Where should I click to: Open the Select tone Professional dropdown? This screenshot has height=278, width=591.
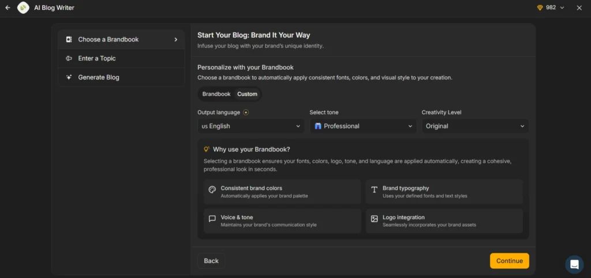click(x=363, y=126)
